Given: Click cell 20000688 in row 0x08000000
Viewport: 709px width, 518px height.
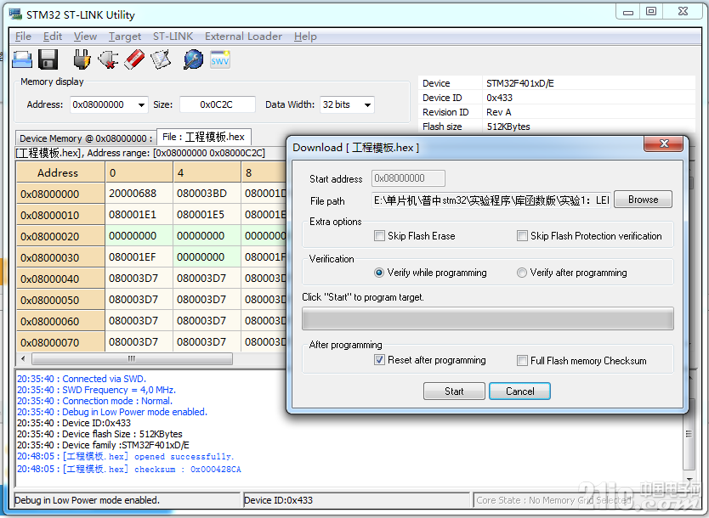Looking at the screenshot, I should [x=139, y=194].
